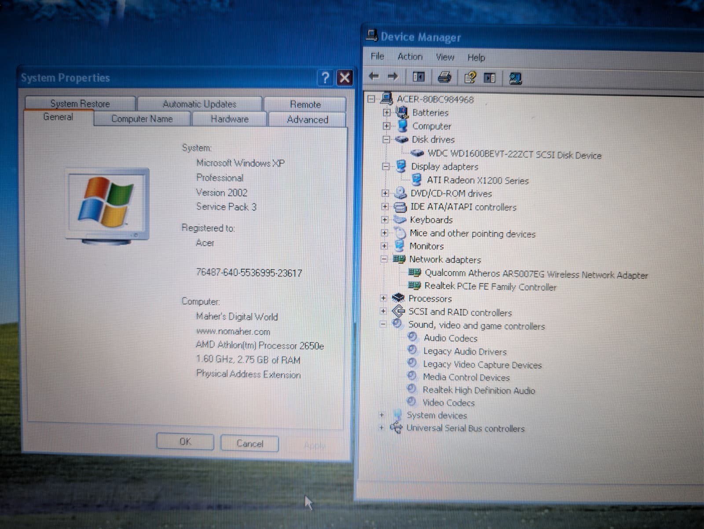This screenshot has width=704, height=529.
Task: Select the Audio Codecs entry
Action: point(450,338)
